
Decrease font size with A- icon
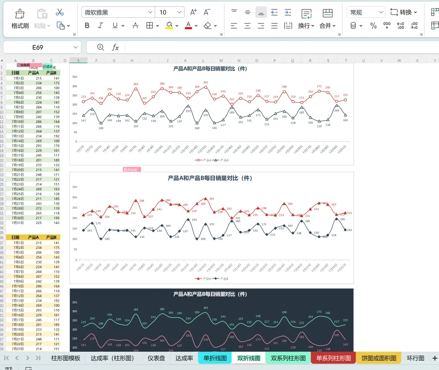point(206,12)
